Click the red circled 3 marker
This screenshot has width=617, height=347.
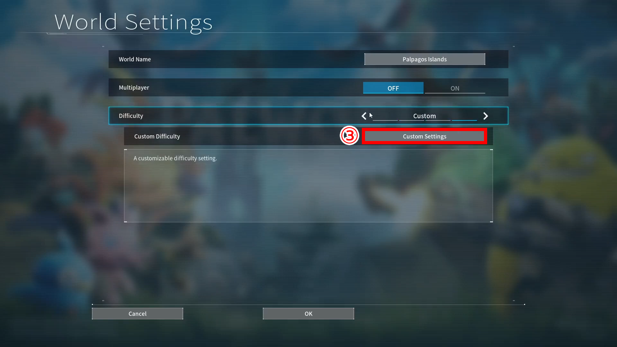pyautogui.click(x=349, y=136)
